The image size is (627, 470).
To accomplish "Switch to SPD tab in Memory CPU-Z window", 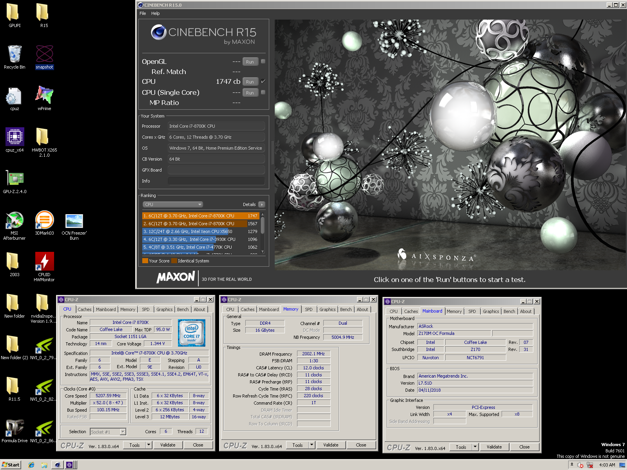I will click(x=309, y=309).
